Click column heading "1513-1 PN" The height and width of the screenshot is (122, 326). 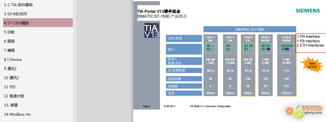pyautogui.click(x=230, y=39)
